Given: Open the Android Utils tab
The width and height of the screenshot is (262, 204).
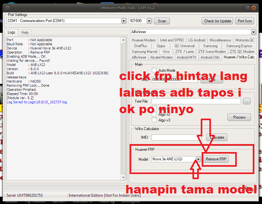Looking at the screenshot, I should pos(210,57).
